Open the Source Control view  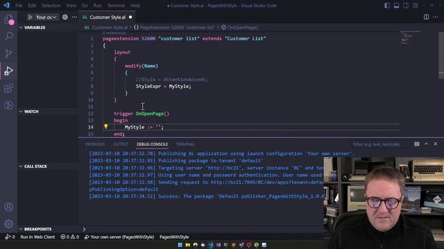pos(9,53)
